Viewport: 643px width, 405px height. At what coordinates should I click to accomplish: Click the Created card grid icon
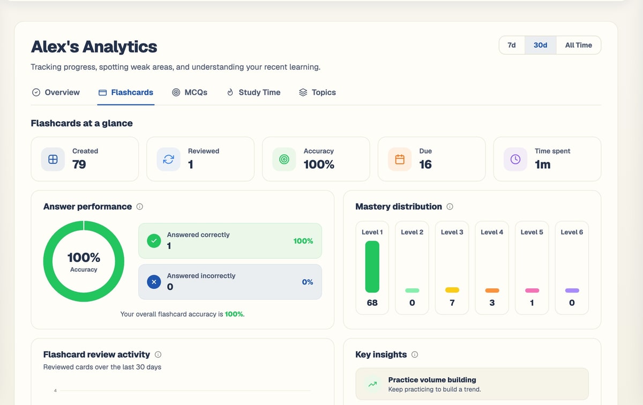[x=53, y=159]
